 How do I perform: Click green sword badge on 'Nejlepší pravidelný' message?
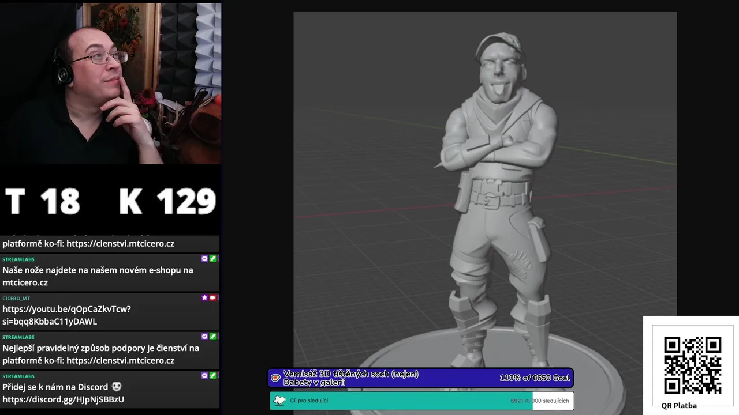[212, 336]
